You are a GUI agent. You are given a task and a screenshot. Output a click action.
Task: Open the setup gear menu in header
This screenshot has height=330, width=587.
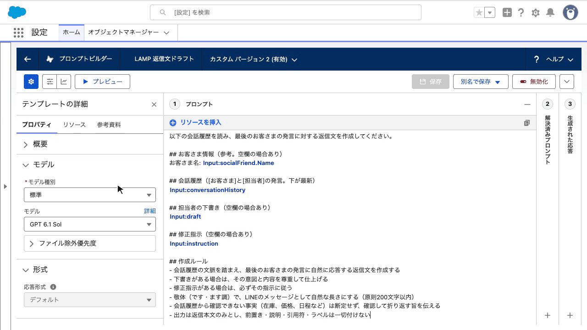point(536,13)
